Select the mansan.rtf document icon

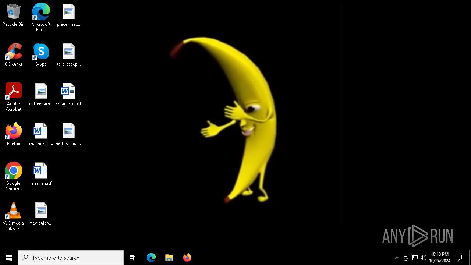tap(41, 174)
